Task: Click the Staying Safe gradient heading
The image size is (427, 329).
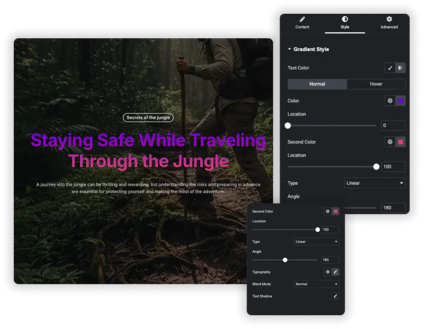Action: [x=149, y=151]
